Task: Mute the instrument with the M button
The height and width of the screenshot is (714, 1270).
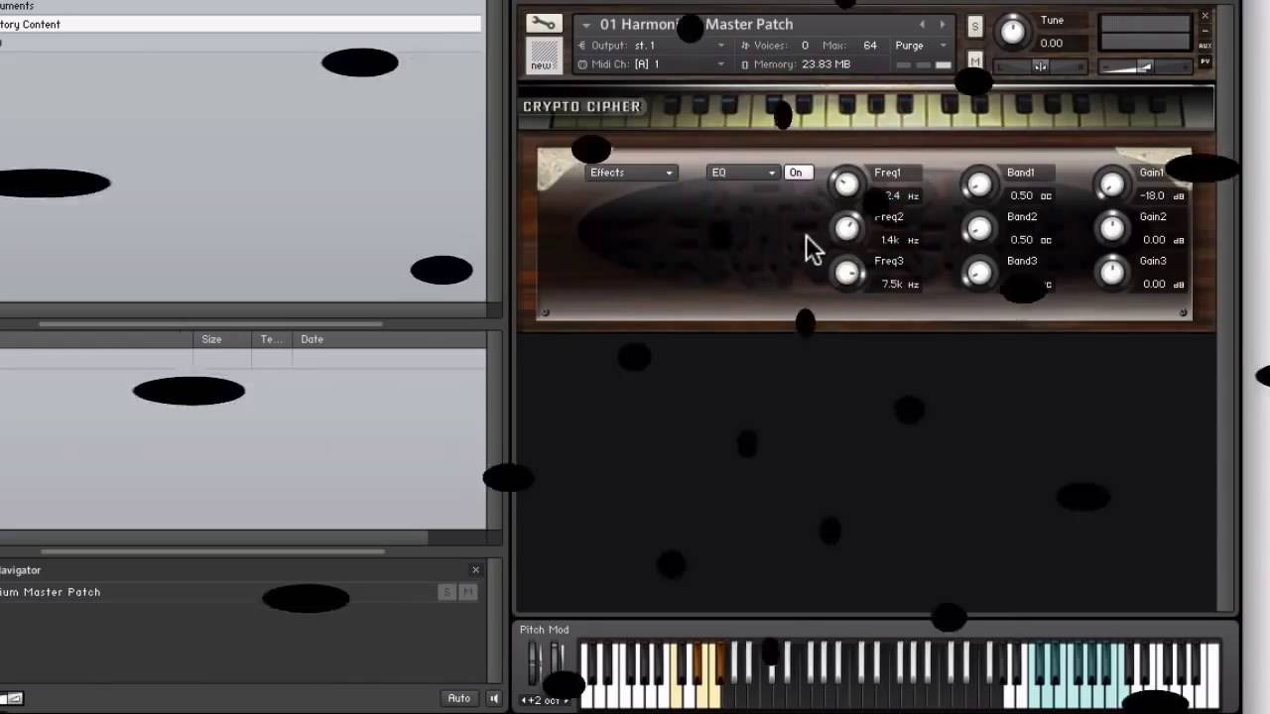Action: point(974,61)
